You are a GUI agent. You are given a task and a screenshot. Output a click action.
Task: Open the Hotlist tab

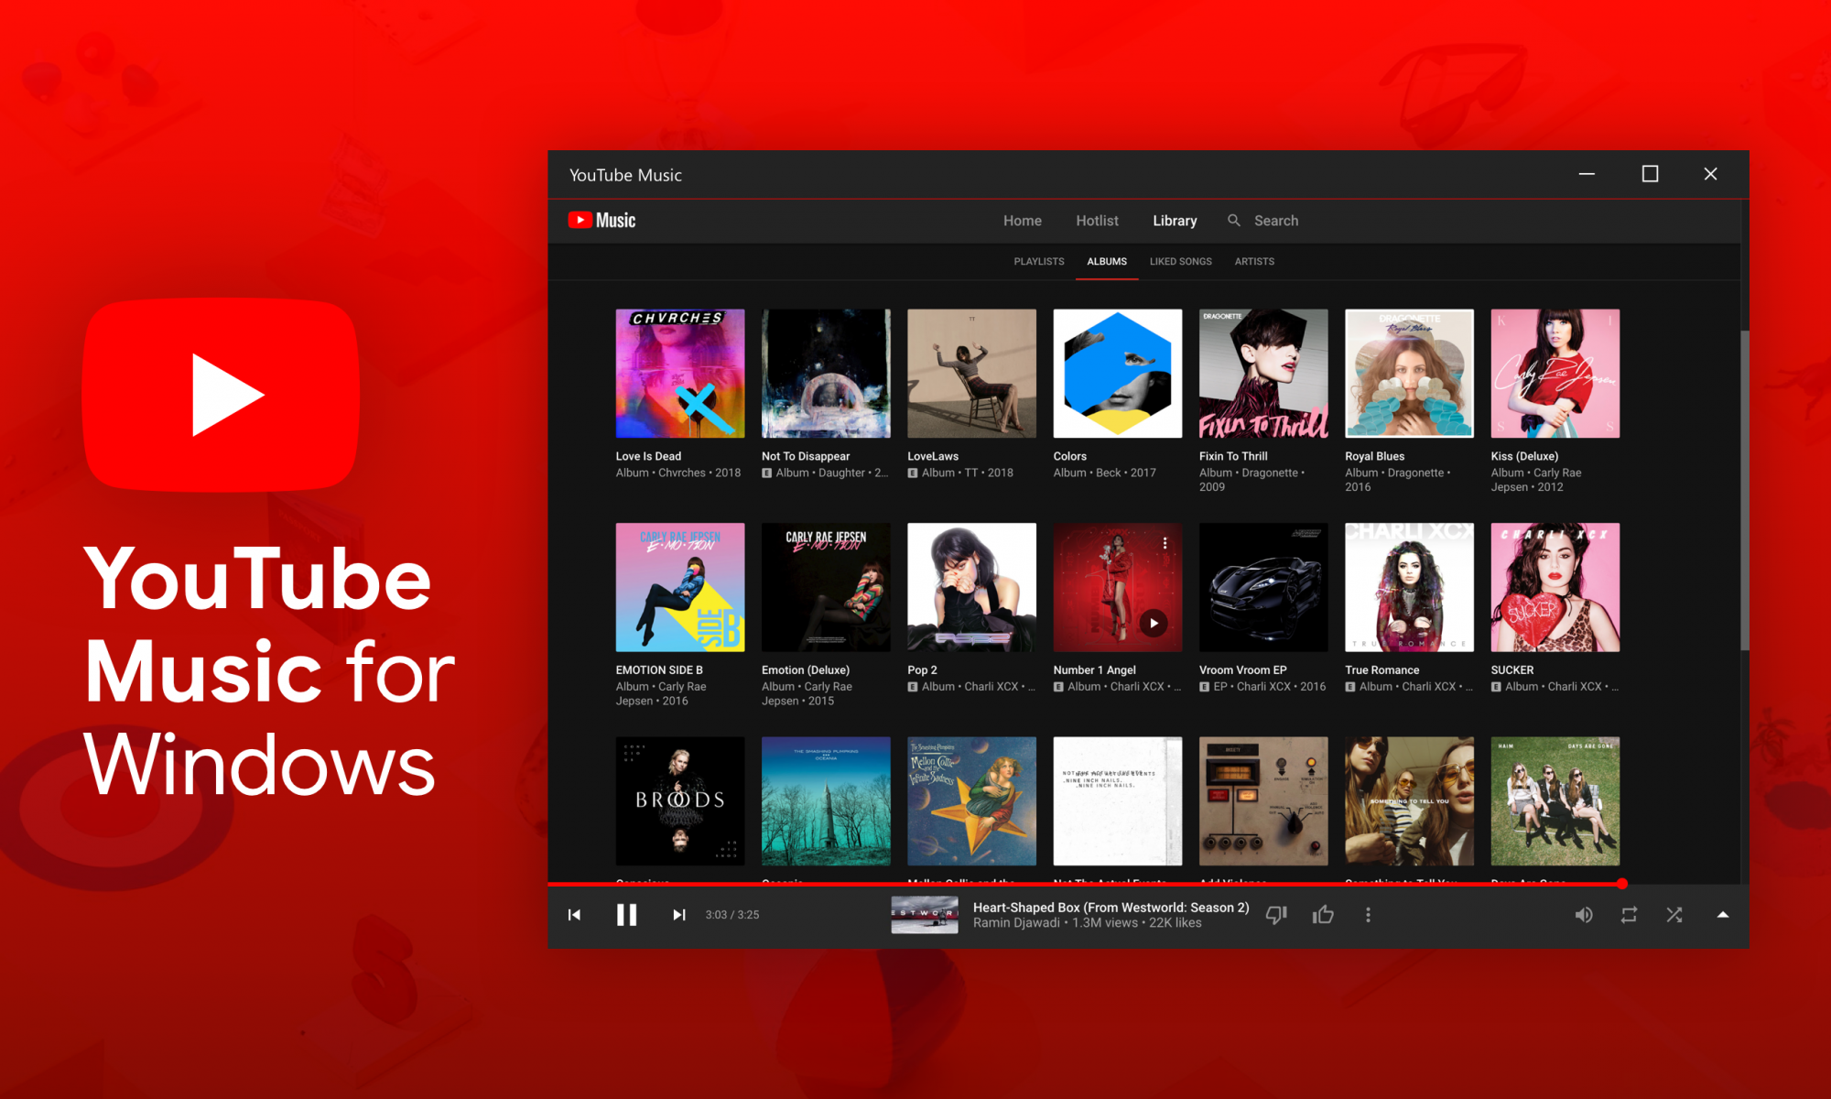click(1097, 221)
